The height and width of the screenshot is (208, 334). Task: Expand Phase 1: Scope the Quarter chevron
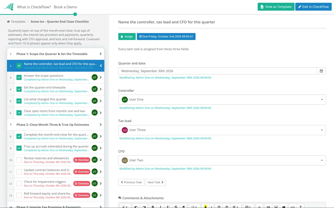pyautogui.click(x=100, y=54)
